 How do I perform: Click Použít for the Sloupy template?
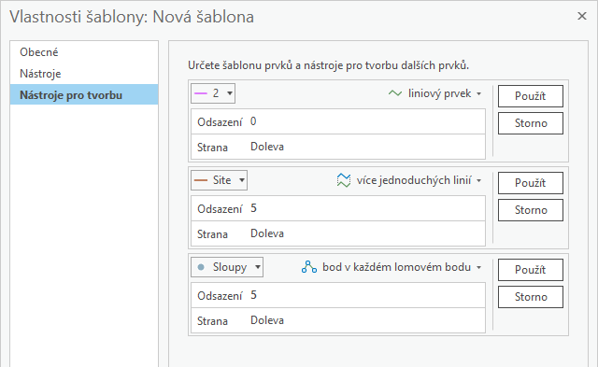531,270
